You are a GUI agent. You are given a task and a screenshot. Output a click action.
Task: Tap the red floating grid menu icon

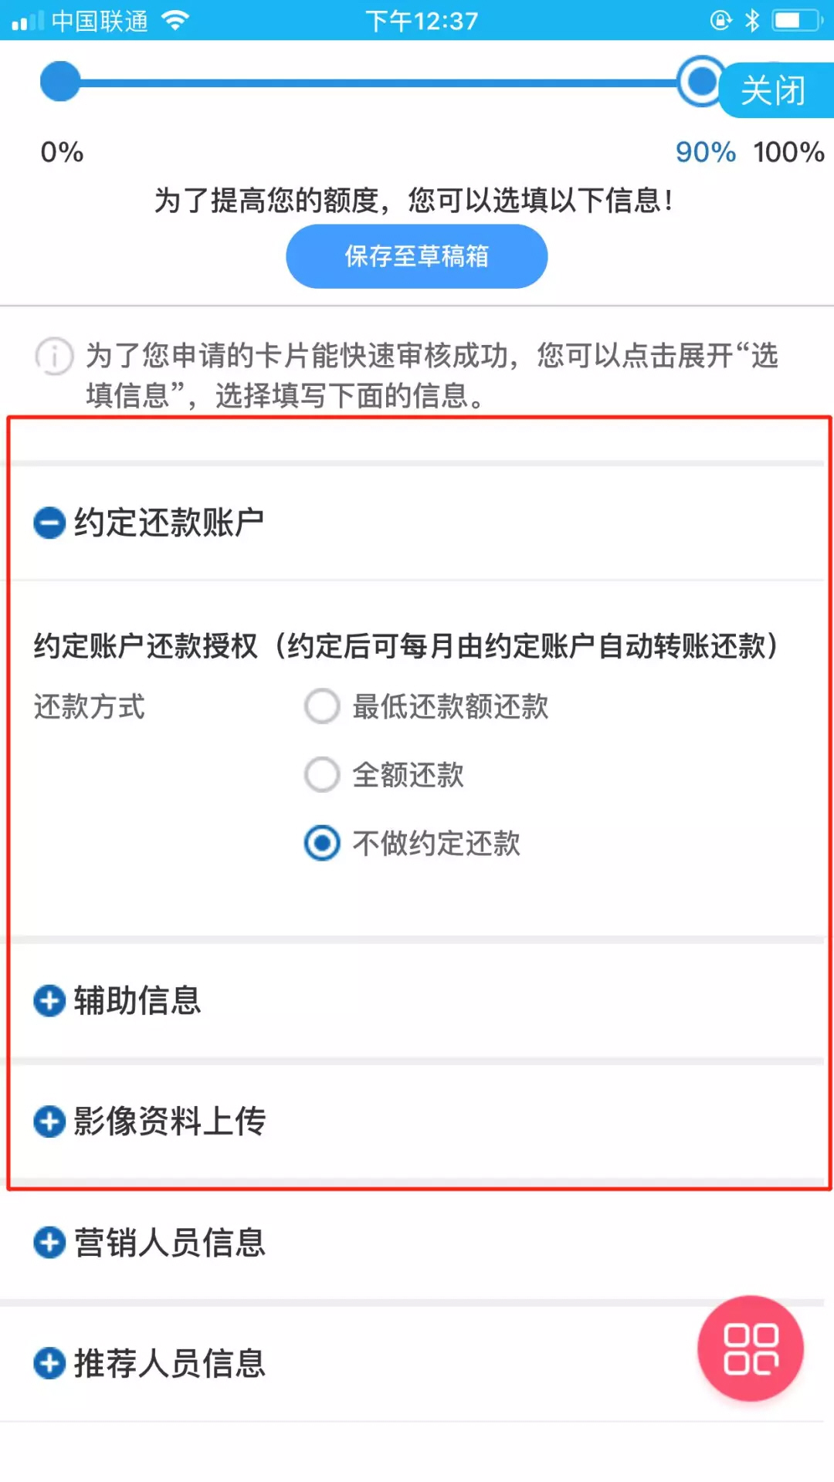pos(750,1348)
